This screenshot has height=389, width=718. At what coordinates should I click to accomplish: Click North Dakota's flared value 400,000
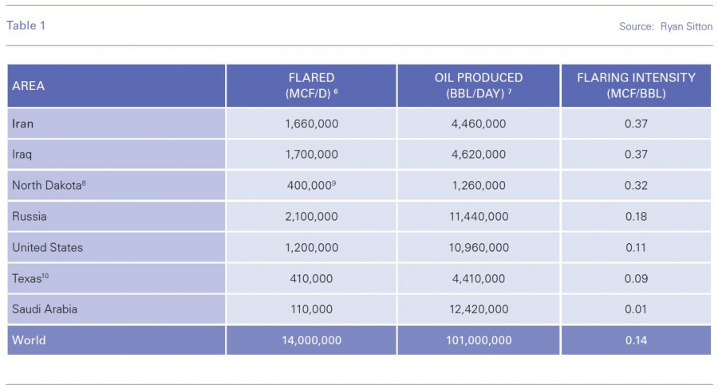(x=311, y=185)
